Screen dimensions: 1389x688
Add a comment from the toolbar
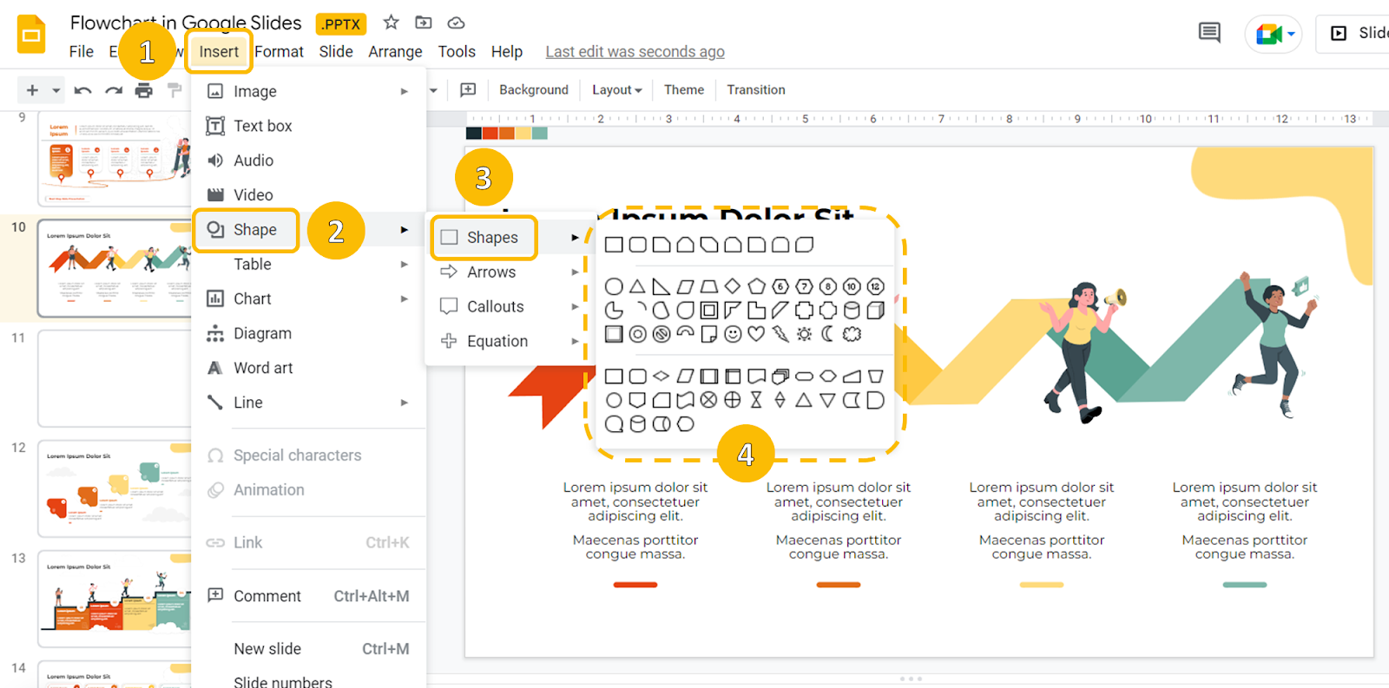point(468,89)
